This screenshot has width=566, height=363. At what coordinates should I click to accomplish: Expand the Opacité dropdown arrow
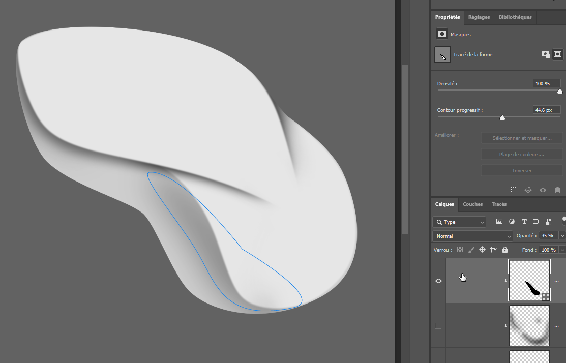coord(562,236)
